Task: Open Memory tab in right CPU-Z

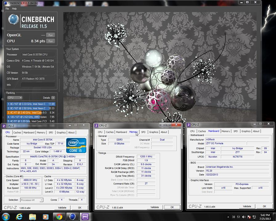Action: (x=226, y=131)
